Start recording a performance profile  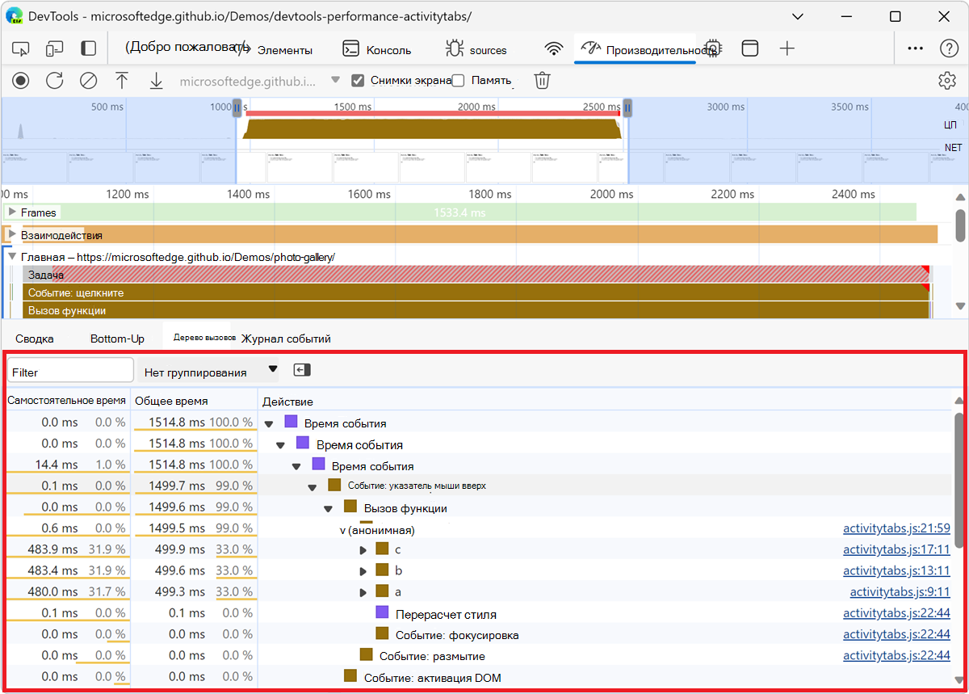pos(21,80)
